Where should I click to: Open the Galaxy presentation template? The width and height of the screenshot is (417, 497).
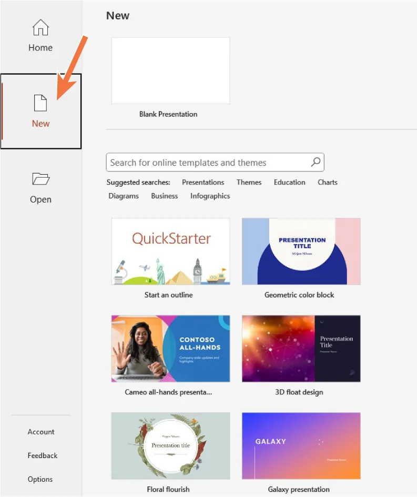pyautogui.click(x=301, y=445)
